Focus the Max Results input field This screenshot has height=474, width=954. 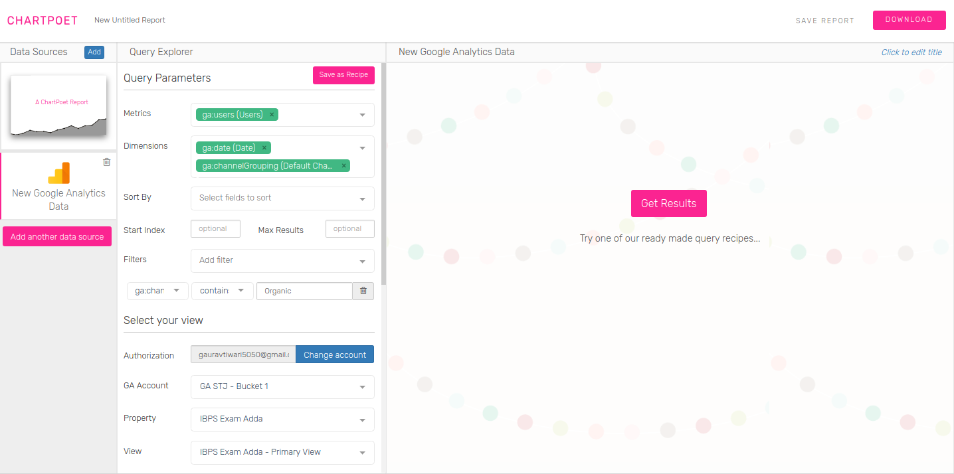tap(350, 228)
